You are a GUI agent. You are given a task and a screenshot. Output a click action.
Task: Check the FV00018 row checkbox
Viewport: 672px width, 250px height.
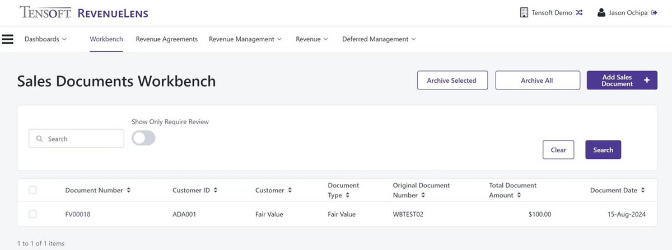tap(32, 214)
